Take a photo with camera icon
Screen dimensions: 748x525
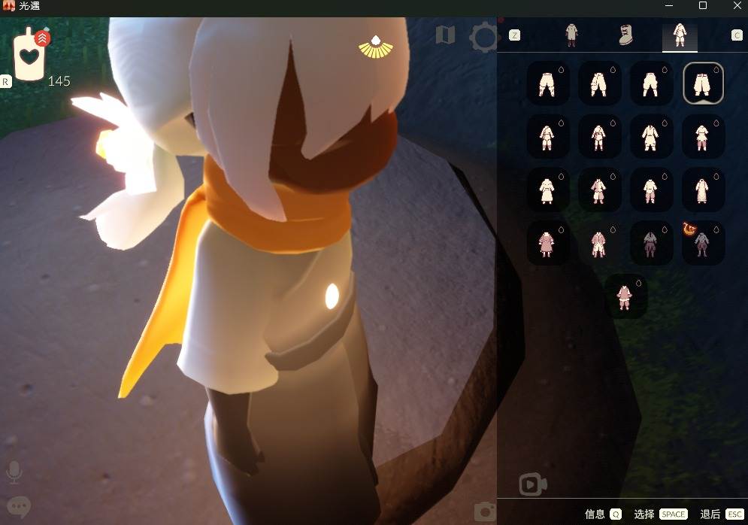click(x=485, y=511)
